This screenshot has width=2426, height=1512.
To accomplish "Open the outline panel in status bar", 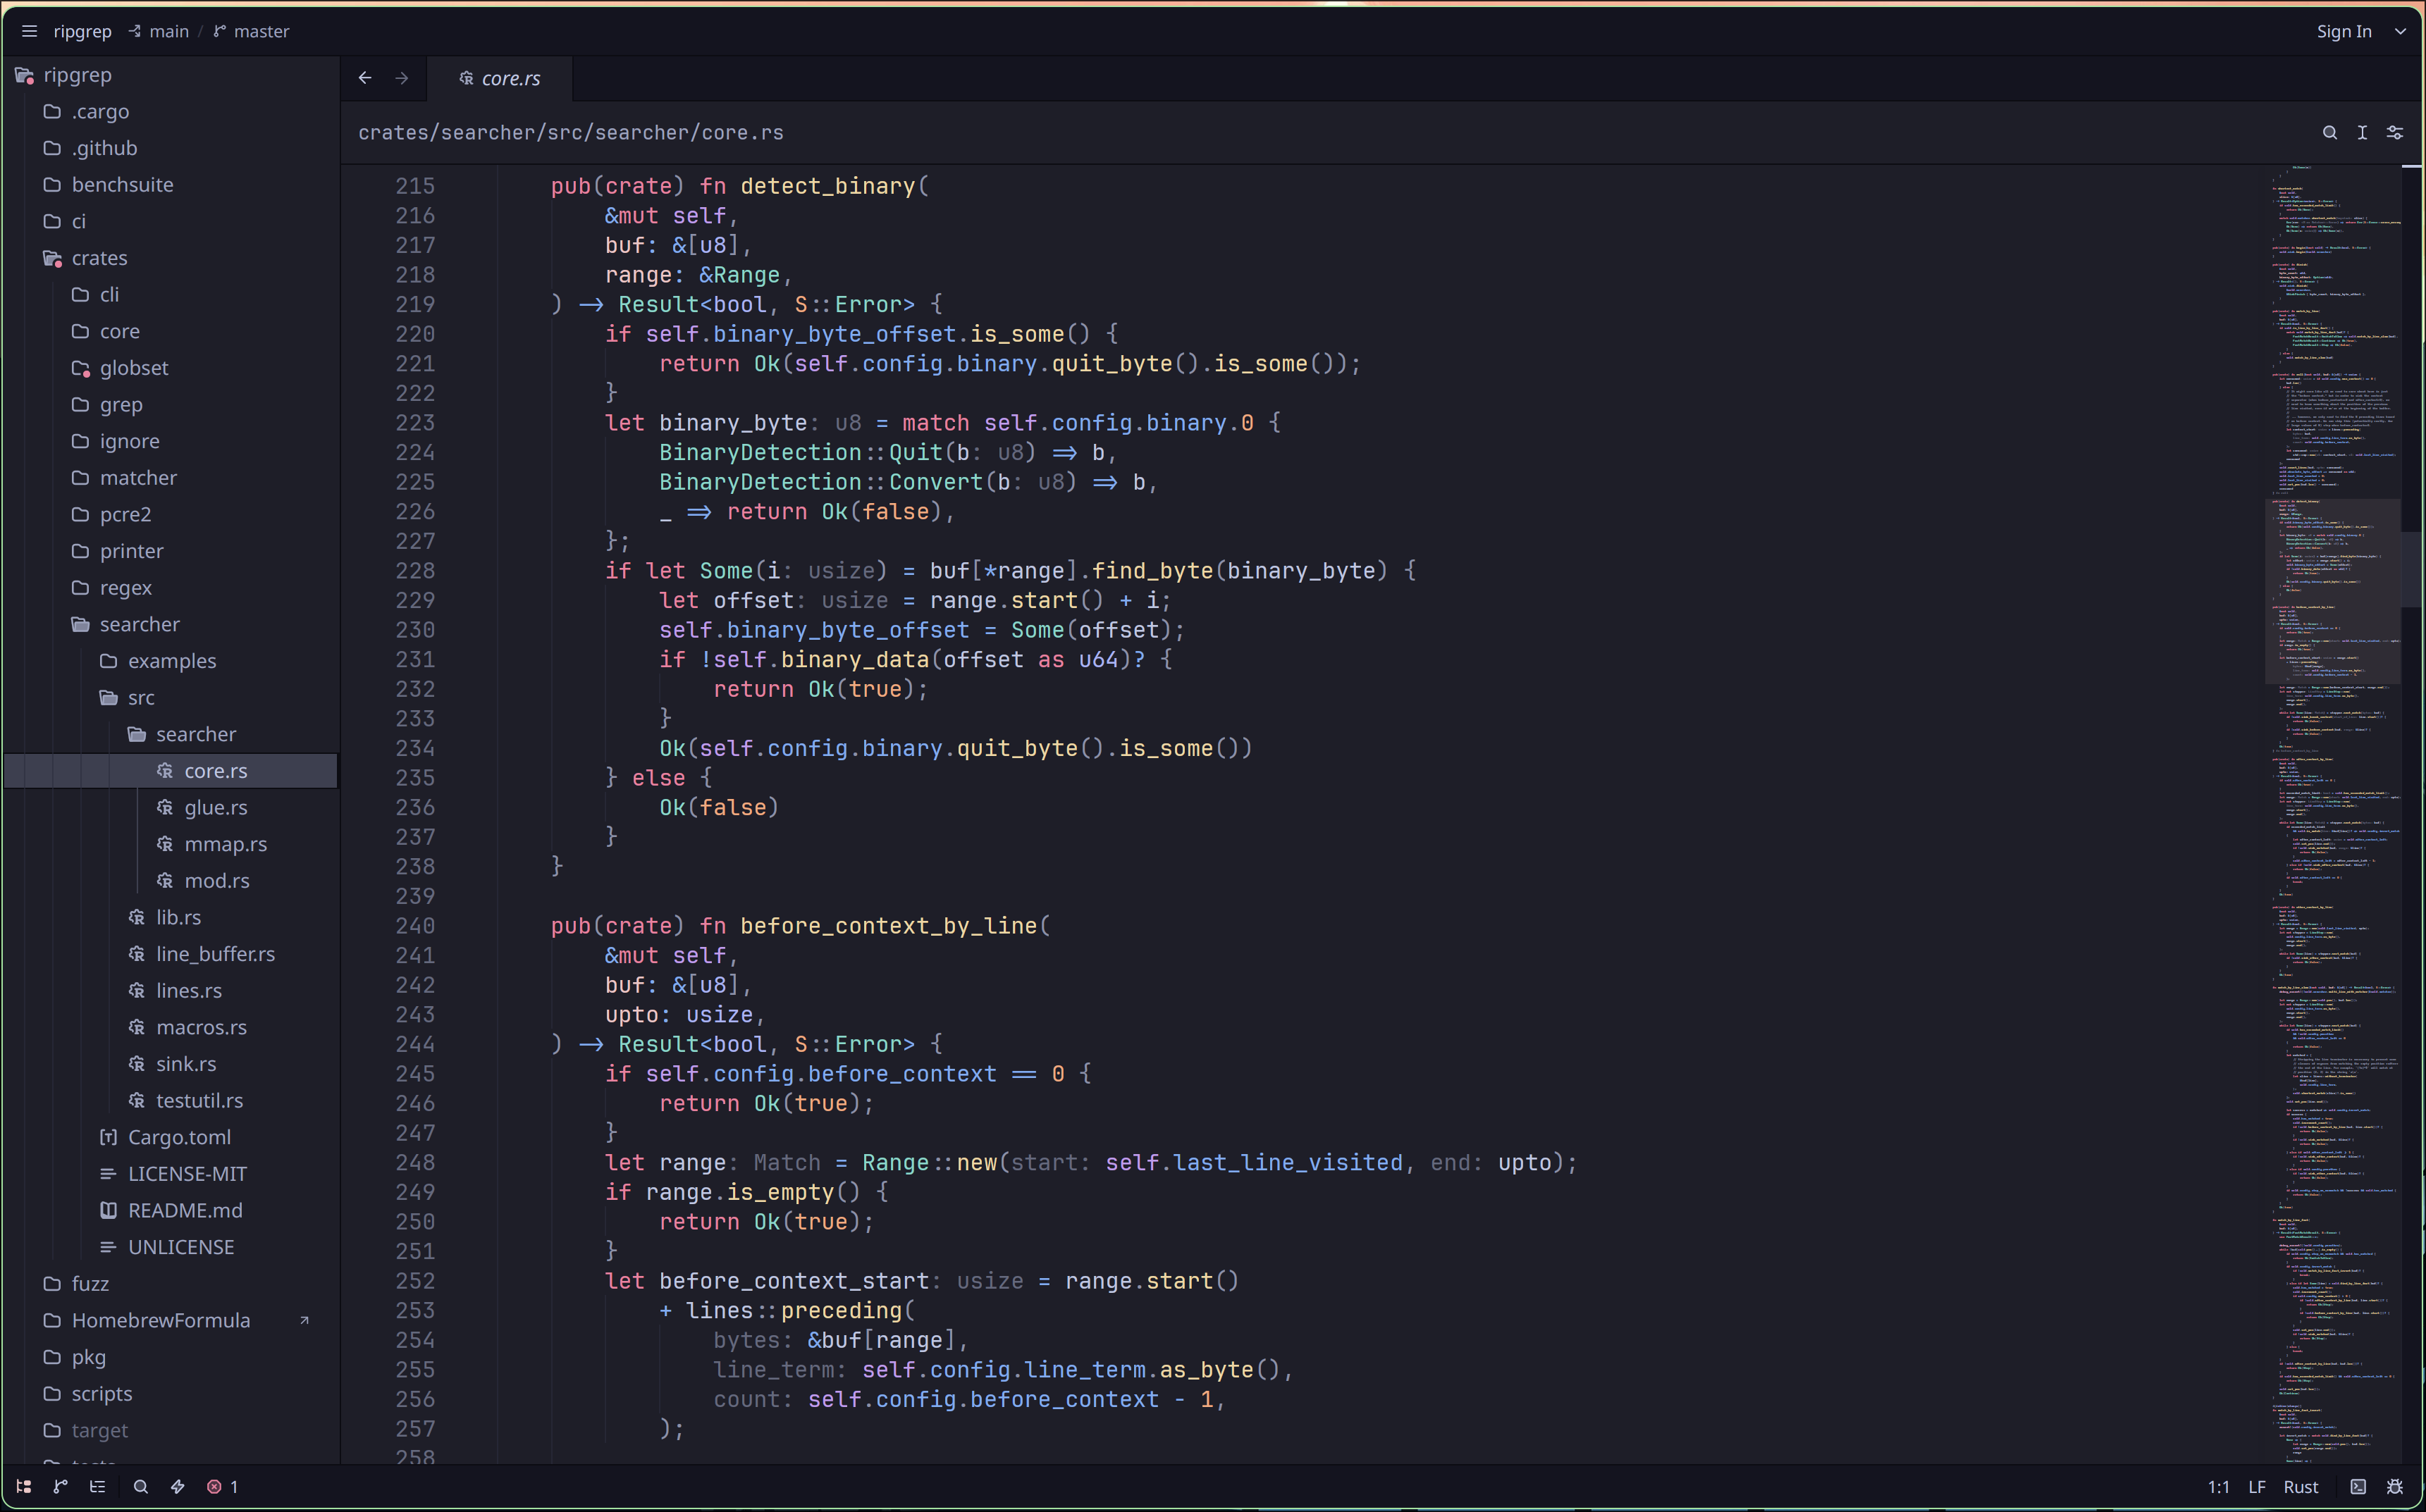I will pyautogui.click(x=97, y=1486).
